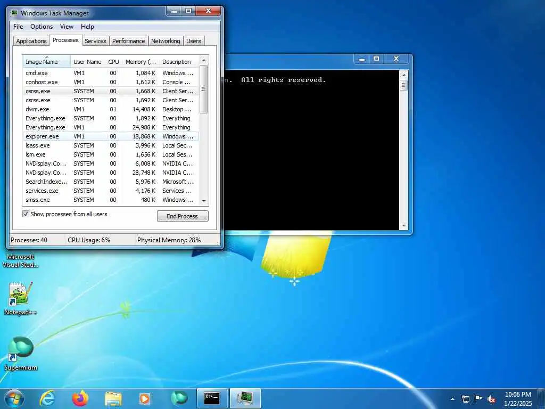This screenshot has width=545, height=409.
Task: Open the View menu
Action: [67, 27]
